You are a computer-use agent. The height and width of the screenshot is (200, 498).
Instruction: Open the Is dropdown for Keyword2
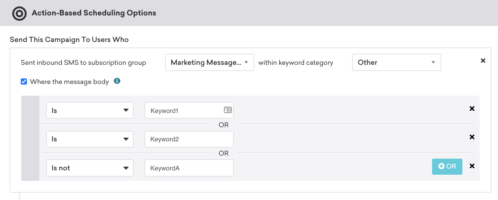[x=90, y=139]
